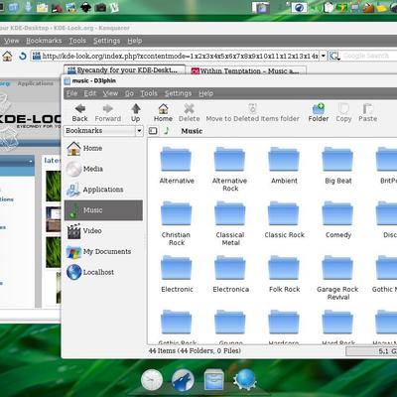Viewport: 397px width, 397px height.
Task: Open globe gear icon in dock
Action: point(244,379)
